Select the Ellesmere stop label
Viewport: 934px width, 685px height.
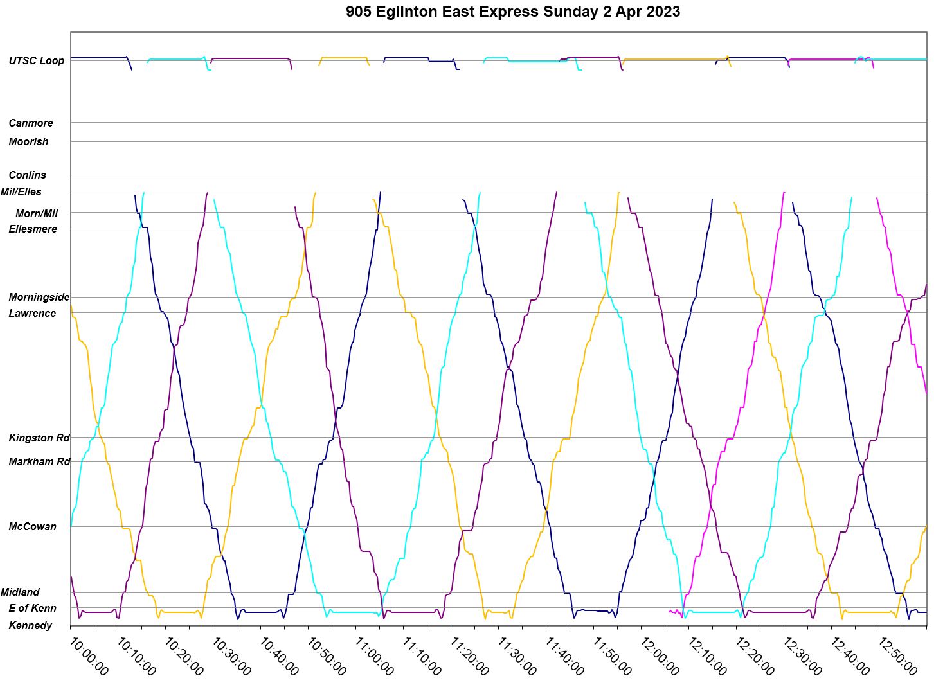point(33,229)
